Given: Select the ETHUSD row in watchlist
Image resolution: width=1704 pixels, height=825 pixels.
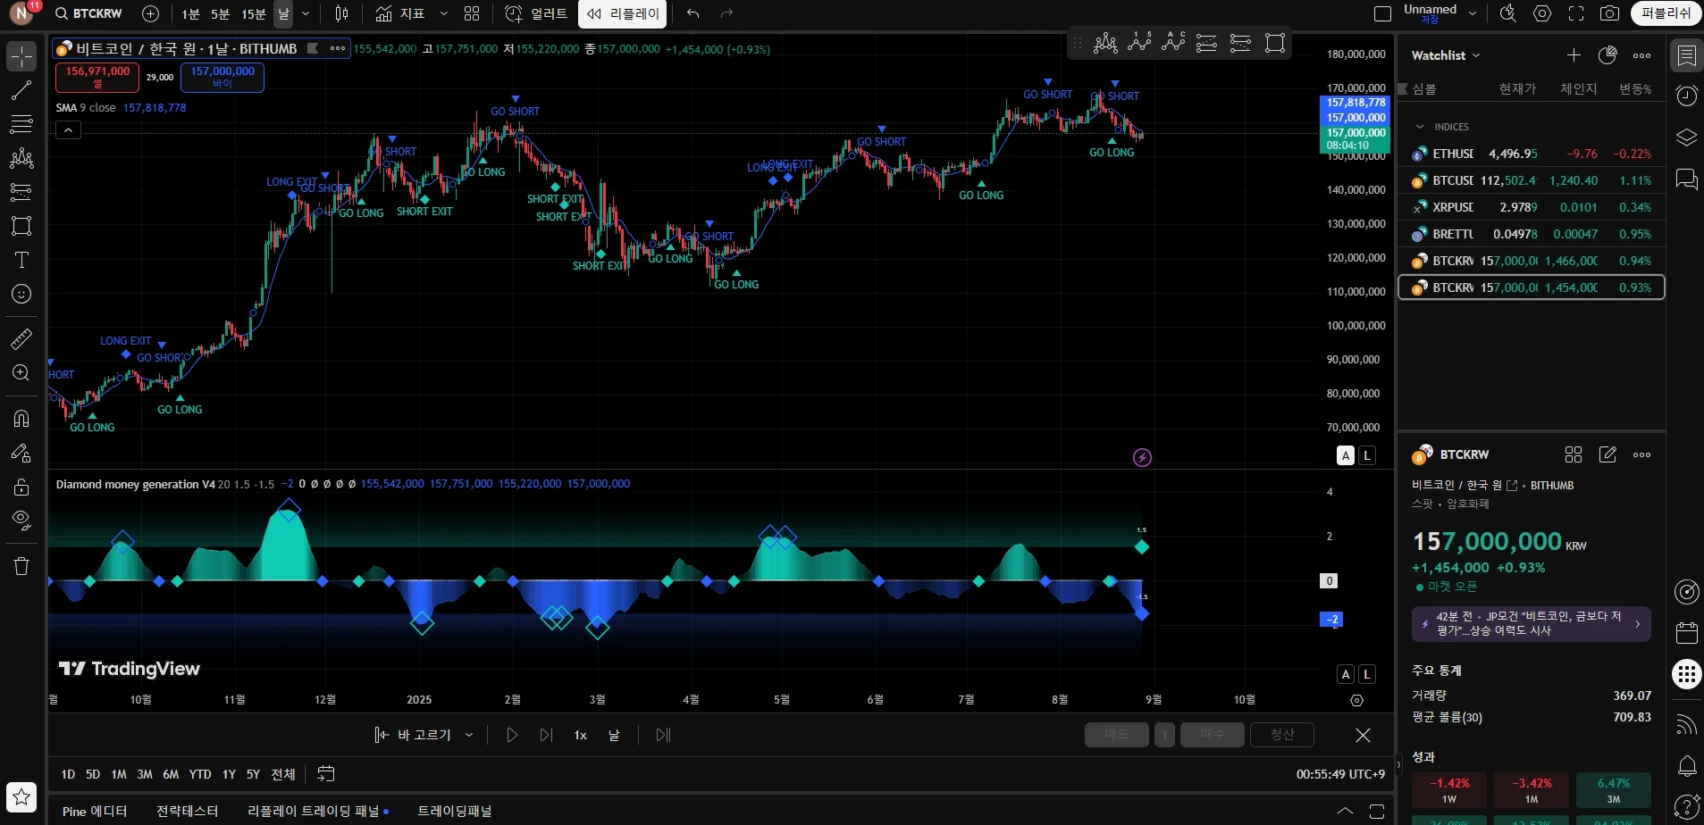Looking at the screenshot, I should (1531, 154).
